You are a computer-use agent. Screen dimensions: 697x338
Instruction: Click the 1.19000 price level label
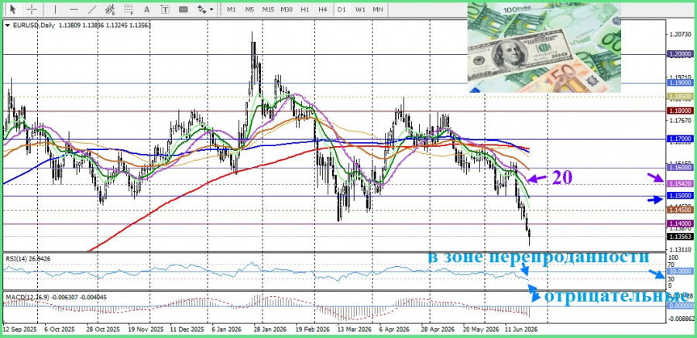pyautogui.click(x=680, y=83)
